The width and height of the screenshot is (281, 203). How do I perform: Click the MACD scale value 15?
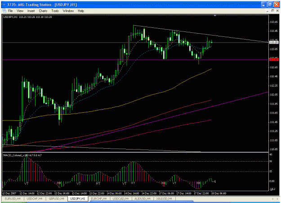pos(271,172)
